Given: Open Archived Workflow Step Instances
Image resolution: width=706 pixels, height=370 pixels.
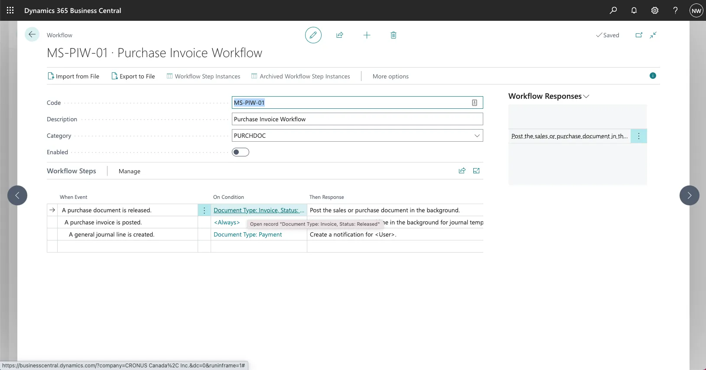Looking at the screenshot, I should click(x=301, y=76).
